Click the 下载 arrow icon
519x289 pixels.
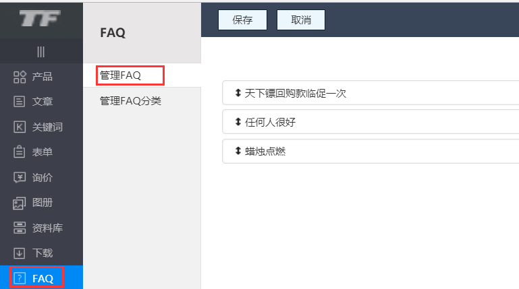20,253
